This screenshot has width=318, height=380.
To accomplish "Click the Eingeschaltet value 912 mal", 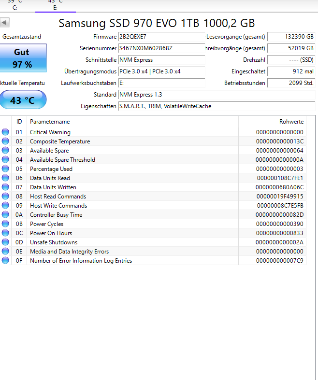I will (291, 71).
